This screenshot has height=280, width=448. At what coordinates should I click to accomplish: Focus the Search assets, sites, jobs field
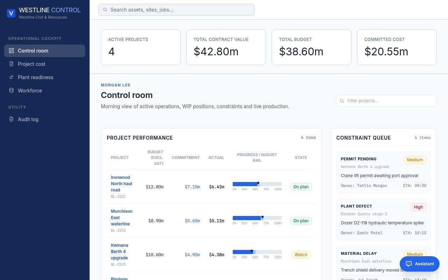pos(176,10)
